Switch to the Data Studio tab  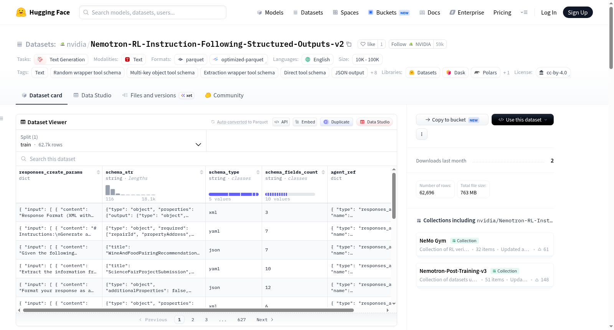click(92, 95)
